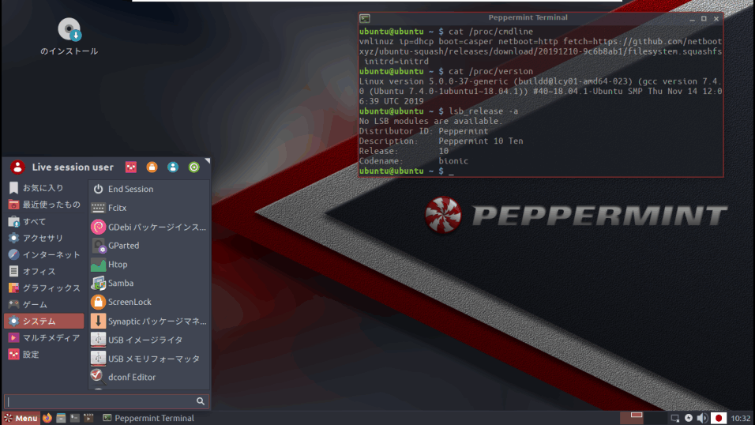This screenshot has width=755, height=425.
Task: Launch Fcitx from the app list
Action: [x=148, y=208]
